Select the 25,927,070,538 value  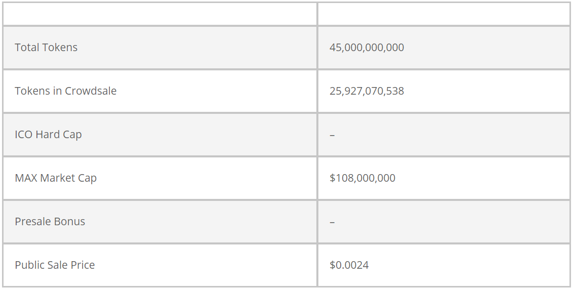(366, 91)
